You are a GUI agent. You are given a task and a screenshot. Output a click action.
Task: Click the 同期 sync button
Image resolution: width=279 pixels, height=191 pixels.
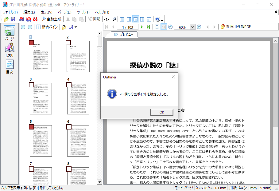[94, 19]
